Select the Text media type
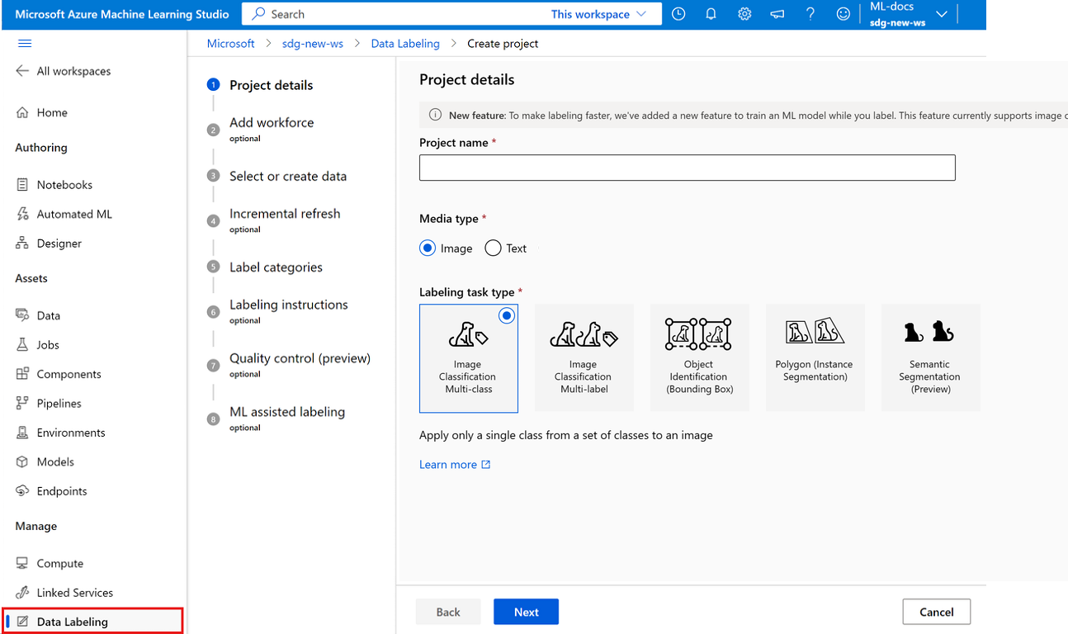Viewport: 1068px width, 634px height. 493,248
